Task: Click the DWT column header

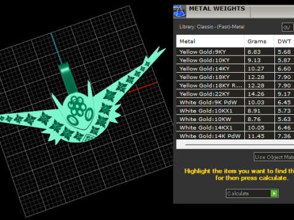Action: [x=284, y=42]
